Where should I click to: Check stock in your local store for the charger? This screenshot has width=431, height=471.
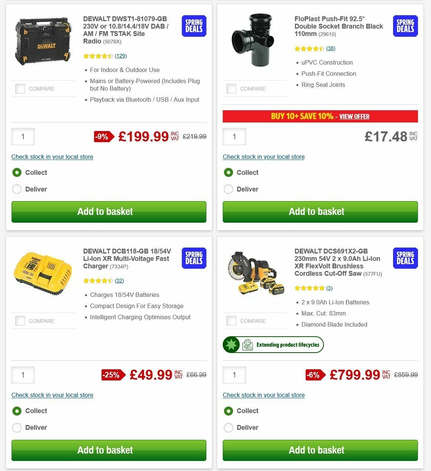click(52, 395)
